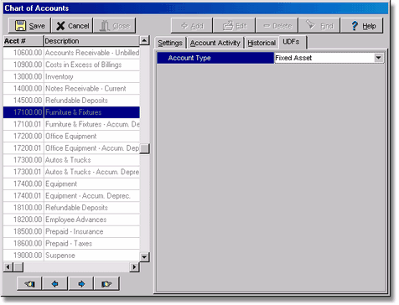Click the account list's down scroll arrow

point(144,256)
